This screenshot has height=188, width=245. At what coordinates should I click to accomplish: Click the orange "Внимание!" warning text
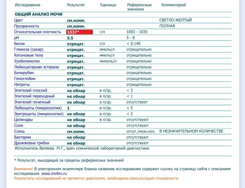pyautogui.click(x=23, y=169)
